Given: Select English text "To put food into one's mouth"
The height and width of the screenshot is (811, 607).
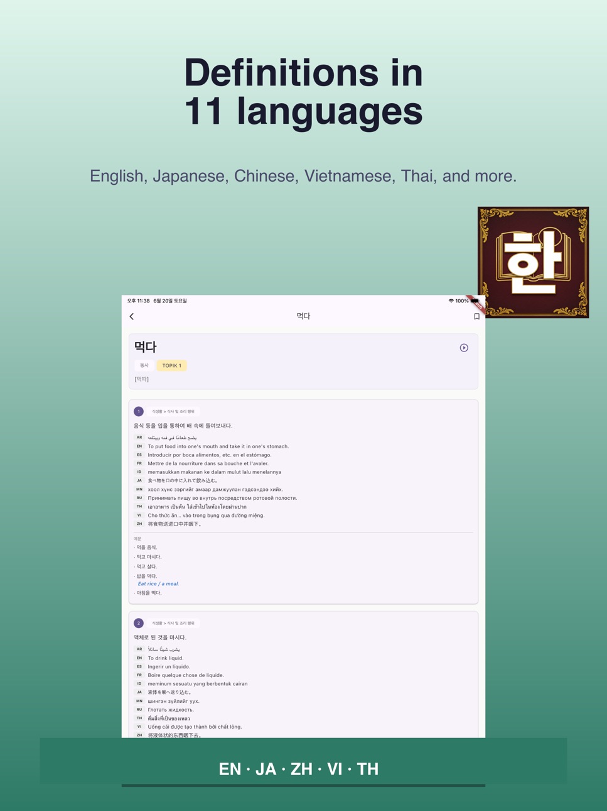Looking at the screenshot, I should (x=218, y=446).
